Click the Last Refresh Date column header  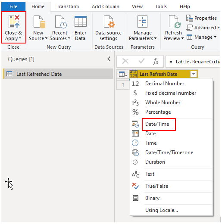pos(163,74)
